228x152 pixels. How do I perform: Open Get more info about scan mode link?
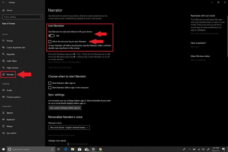tap(205, 34)
